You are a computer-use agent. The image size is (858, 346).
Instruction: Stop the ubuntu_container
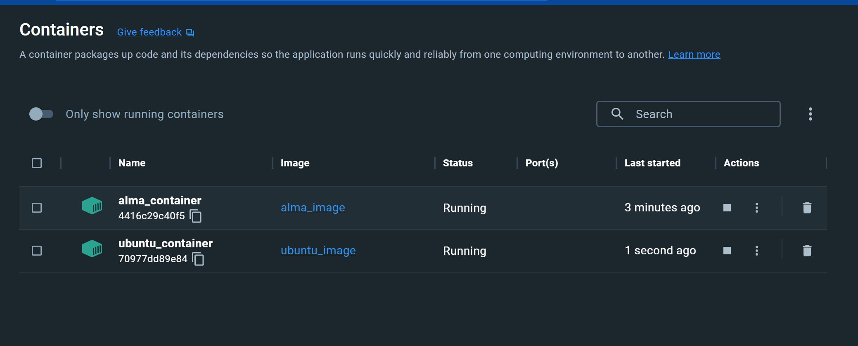click(x=727, y=251)
